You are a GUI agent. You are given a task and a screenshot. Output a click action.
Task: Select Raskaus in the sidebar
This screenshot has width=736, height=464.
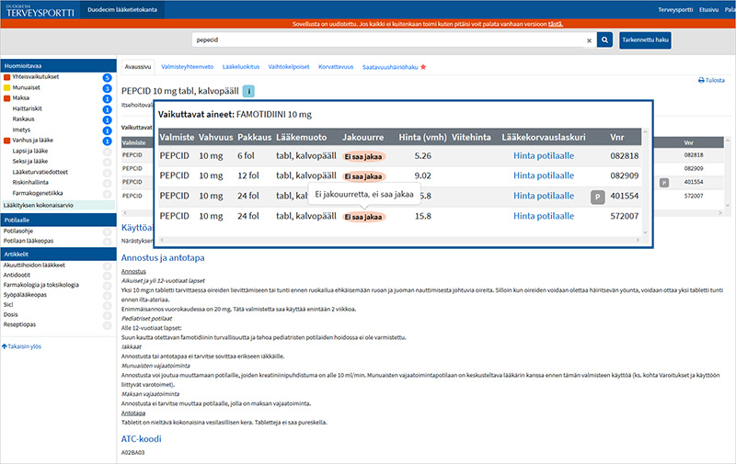24,119
